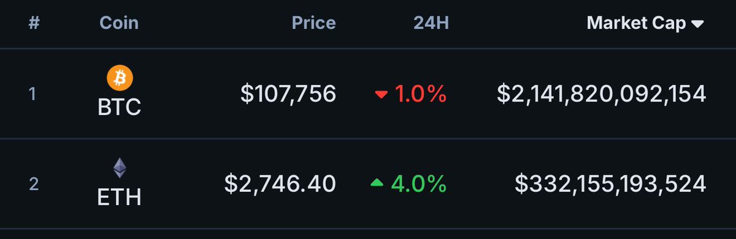Screen dimensions: 736x239
Task: Click the Ethereum diamond logo icon
Action: coord(120,168)
